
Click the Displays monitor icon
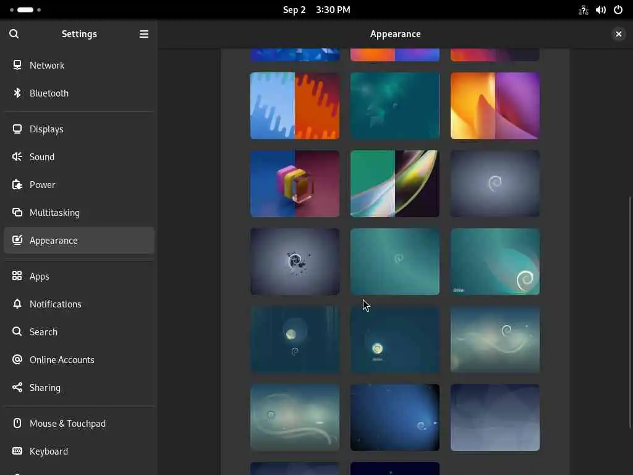[17, 129]
